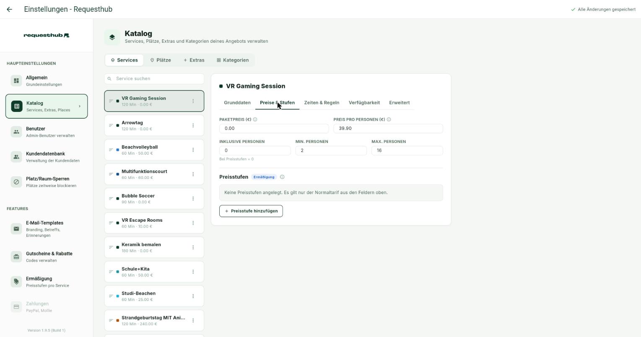
Task: Open the Ermäßigung tag icon
Action: (16, 282)
